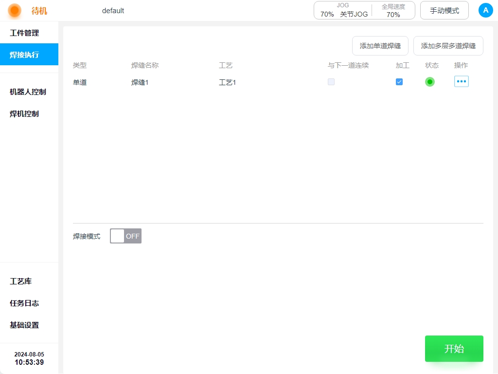Image resolution: width=498 pixels, height=374 pixels.
Task: Click the orange standby status icon
Action: [15, 10]
